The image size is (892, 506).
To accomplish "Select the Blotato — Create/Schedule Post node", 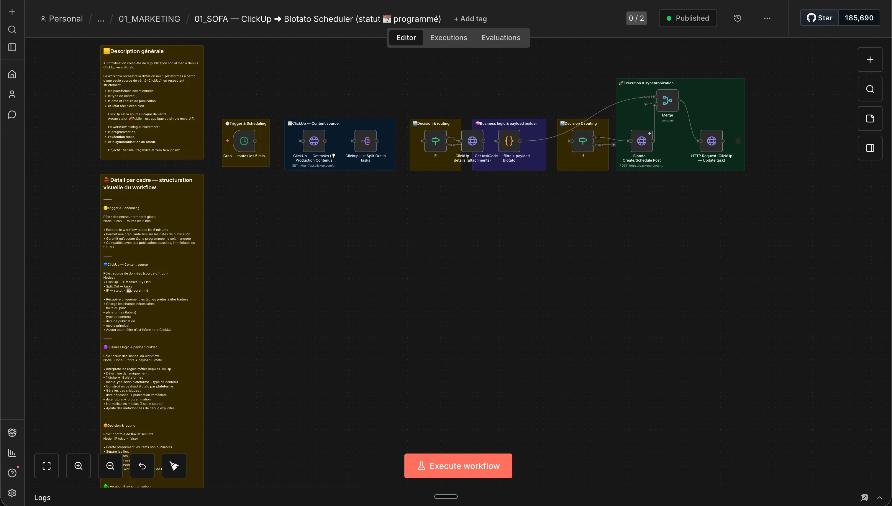I will pyautogui.click(x=642, y=141).
